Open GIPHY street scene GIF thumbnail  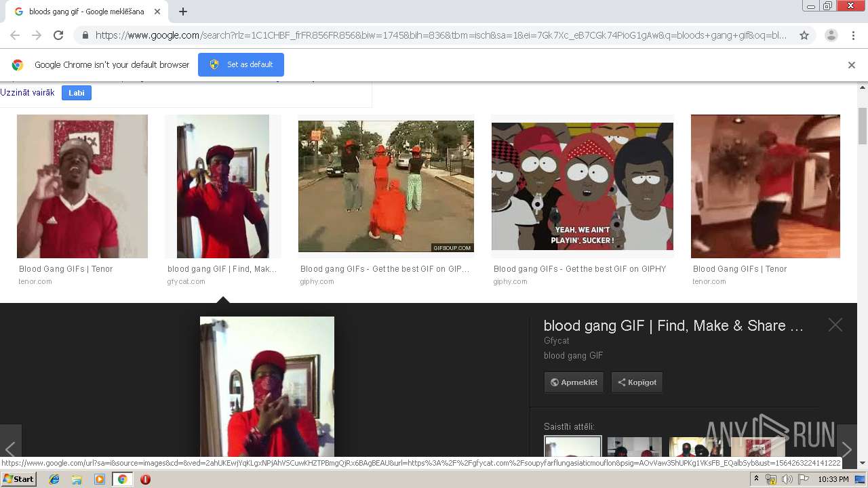pyautogui.click(x=386, y=186)
